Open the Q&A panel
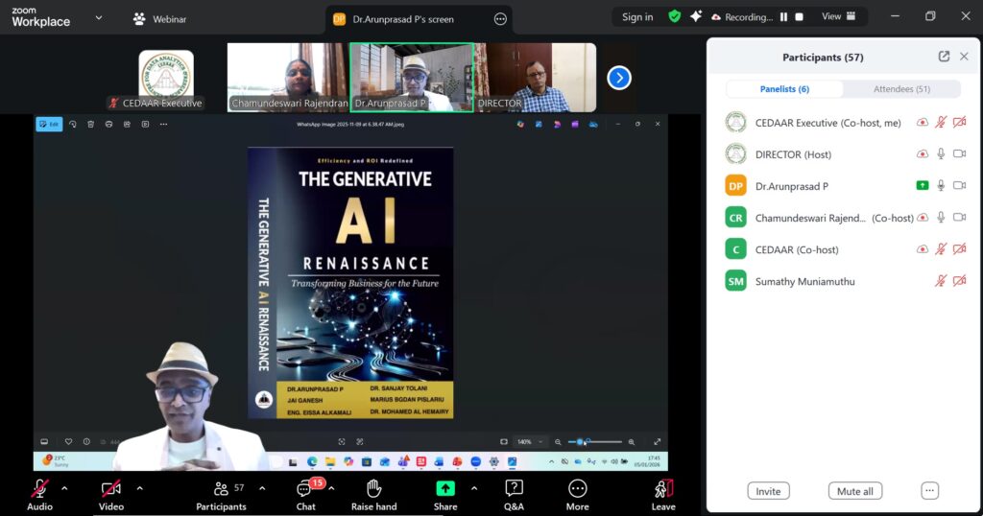 click(x=514, y=489)
